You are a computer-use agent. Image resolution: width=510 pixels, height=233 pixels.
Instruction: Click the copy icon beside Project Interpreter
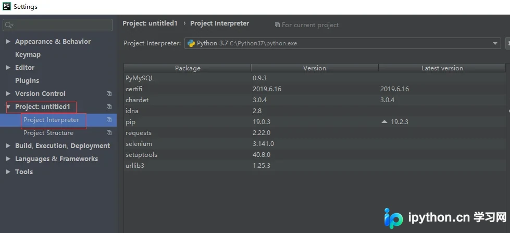pos(109,120)
